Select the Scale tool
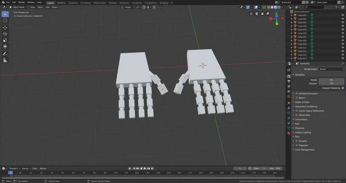 click(5, 40)
